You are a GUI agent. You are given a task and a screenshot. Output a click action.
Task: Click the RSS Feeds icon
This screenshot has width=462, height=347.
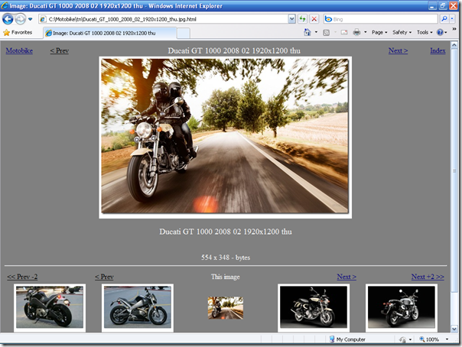click(326, 33)
